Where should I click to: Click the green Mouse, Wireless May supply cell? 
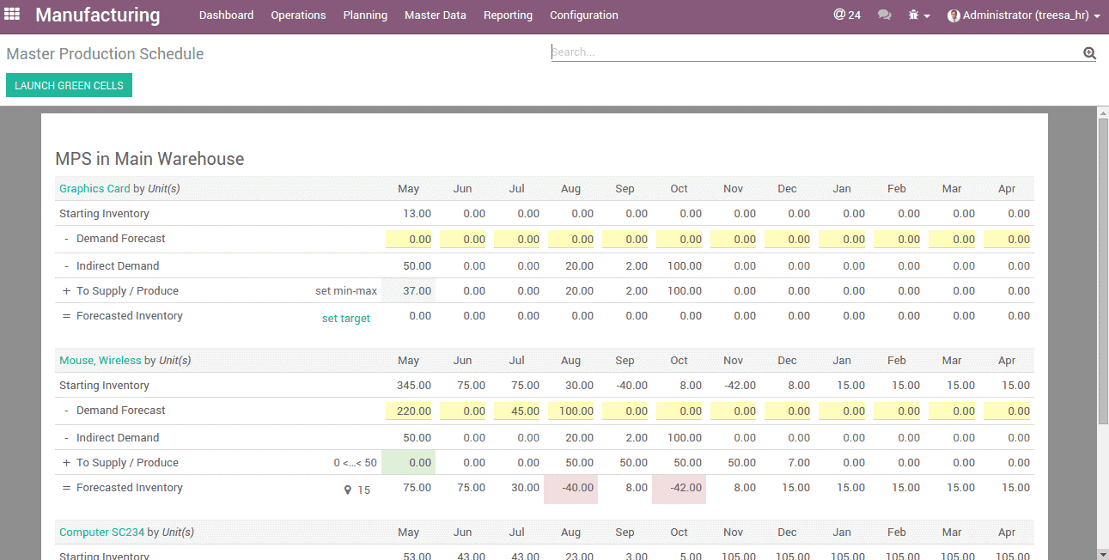[409, 462]
